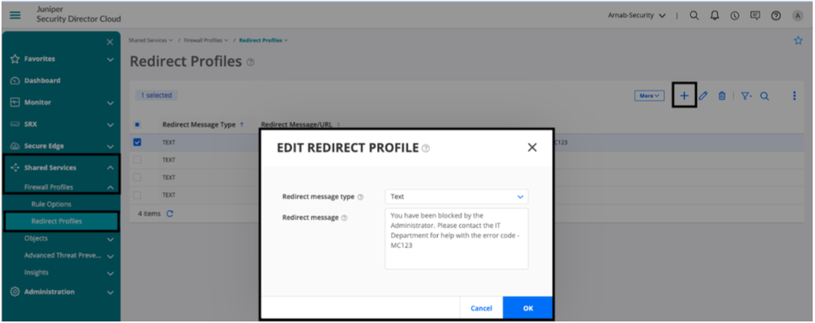Toggle the select-all checkbox in table header
Viewport: 815px width, 323px height.
click(137, 125)
